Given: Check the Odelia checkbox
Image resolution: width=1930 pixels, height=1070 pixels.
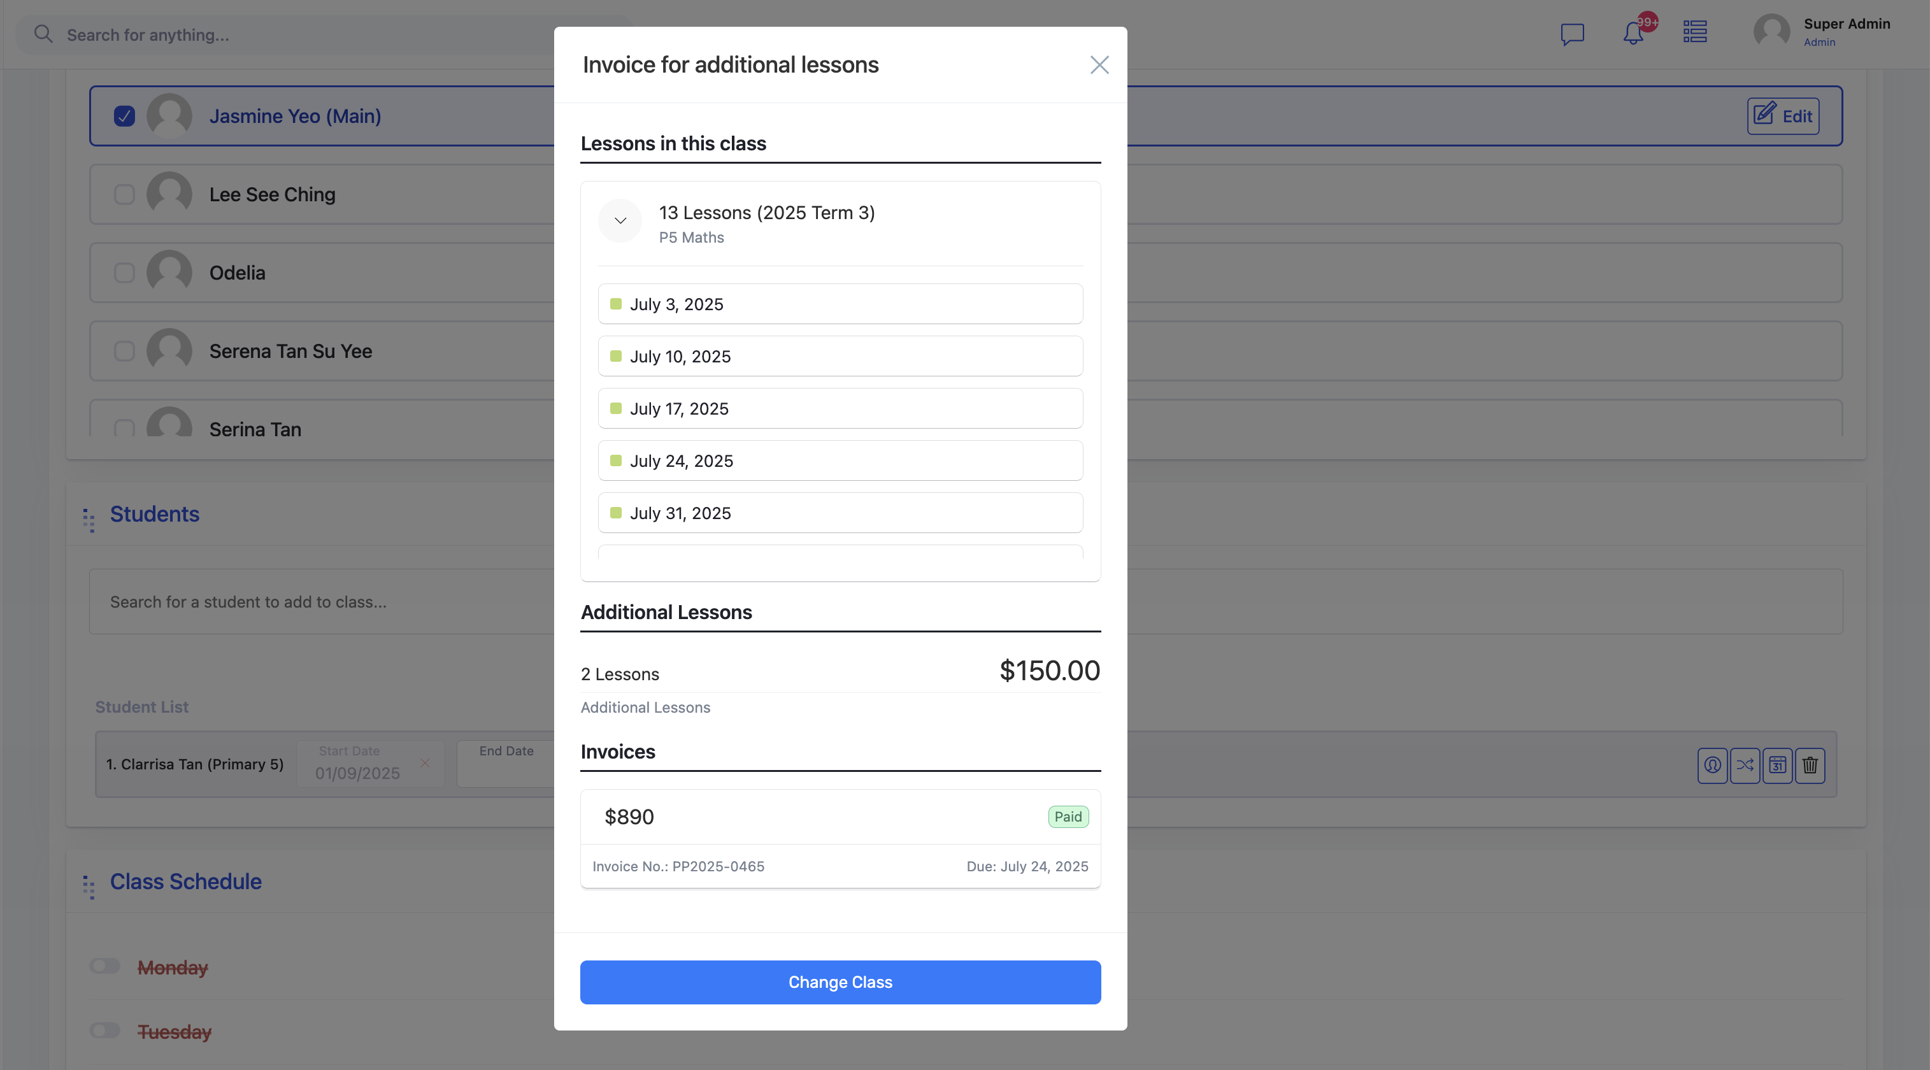Looking at the screenshot, I should 124,273.
